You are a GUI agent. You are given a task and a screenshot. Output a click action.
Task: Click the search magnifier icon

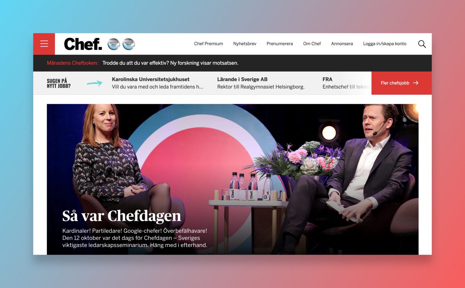(422, 44)
